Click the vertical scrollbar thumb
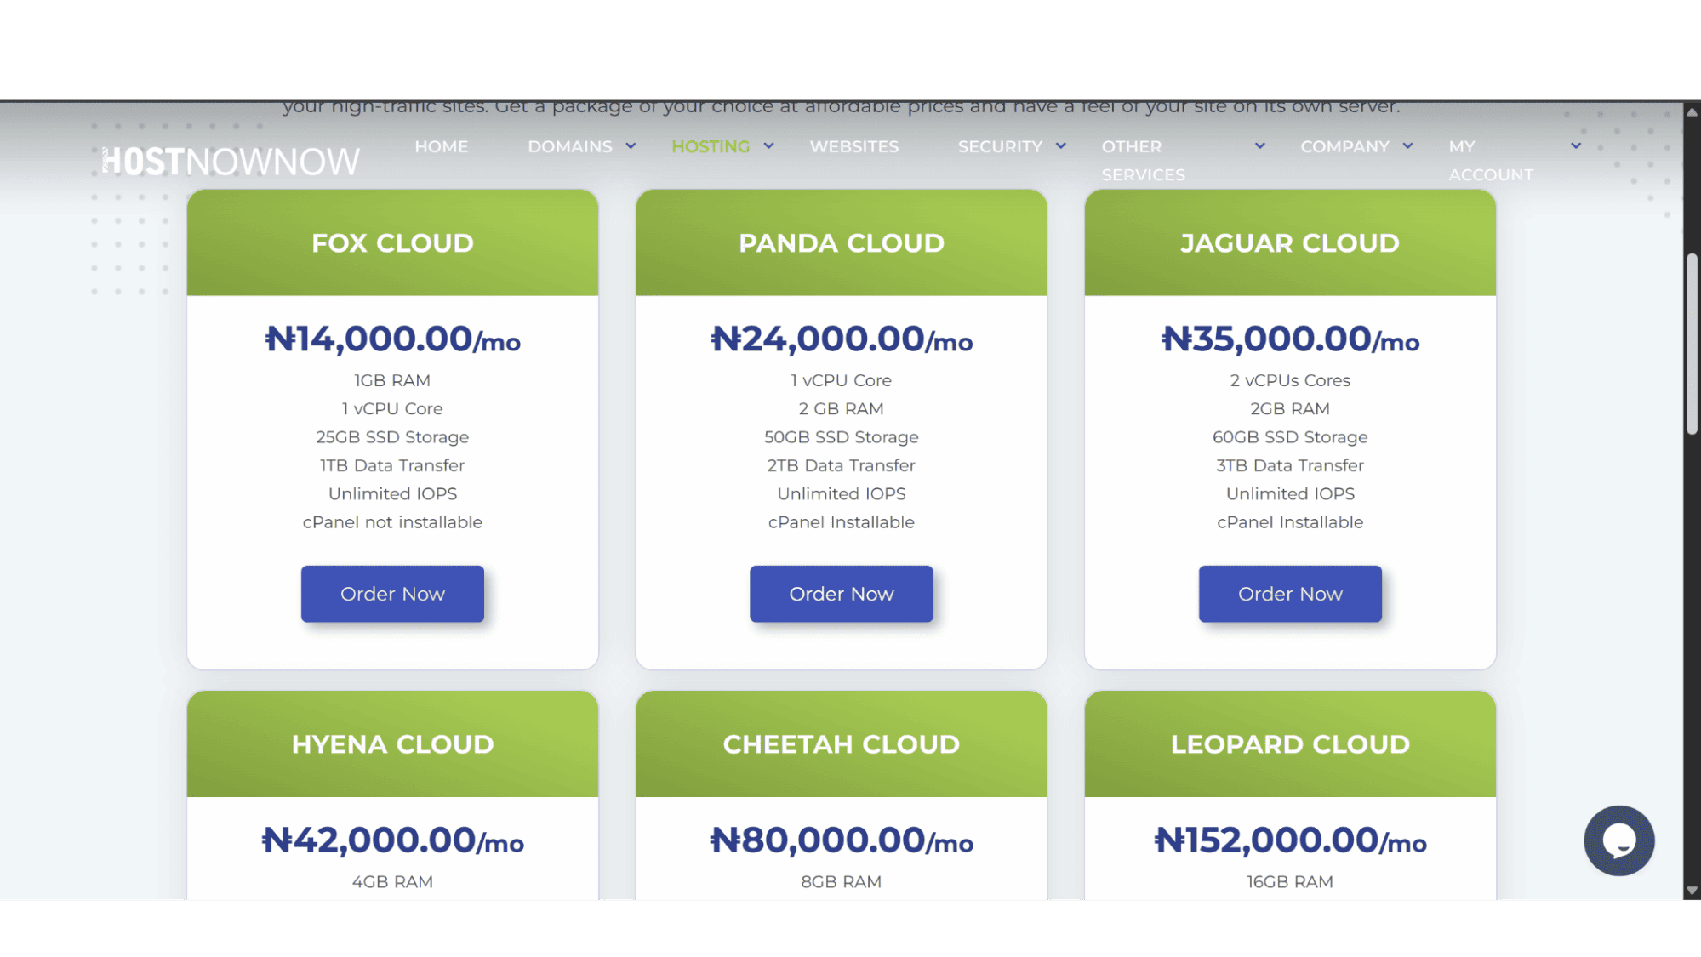 point(1692,345)
